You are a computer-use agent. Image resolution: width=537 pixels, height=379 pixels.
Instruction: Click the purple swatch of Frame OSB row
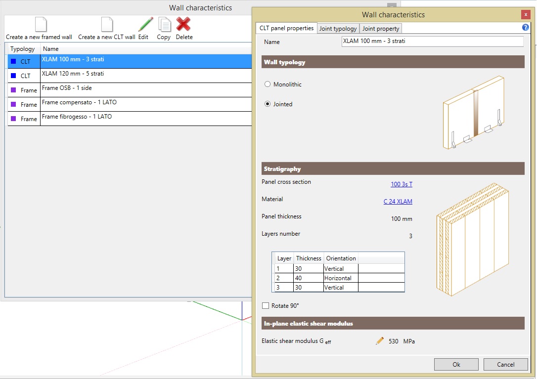pos(13,90)
